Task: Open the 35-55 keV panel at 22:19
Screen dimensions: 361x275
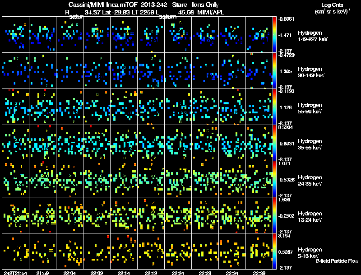Action: (151, 143)
